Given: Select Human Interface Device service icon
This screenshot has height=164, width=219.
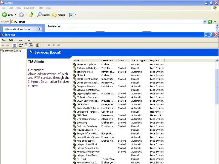Looking at the screenshot, I should pos(74,162).
